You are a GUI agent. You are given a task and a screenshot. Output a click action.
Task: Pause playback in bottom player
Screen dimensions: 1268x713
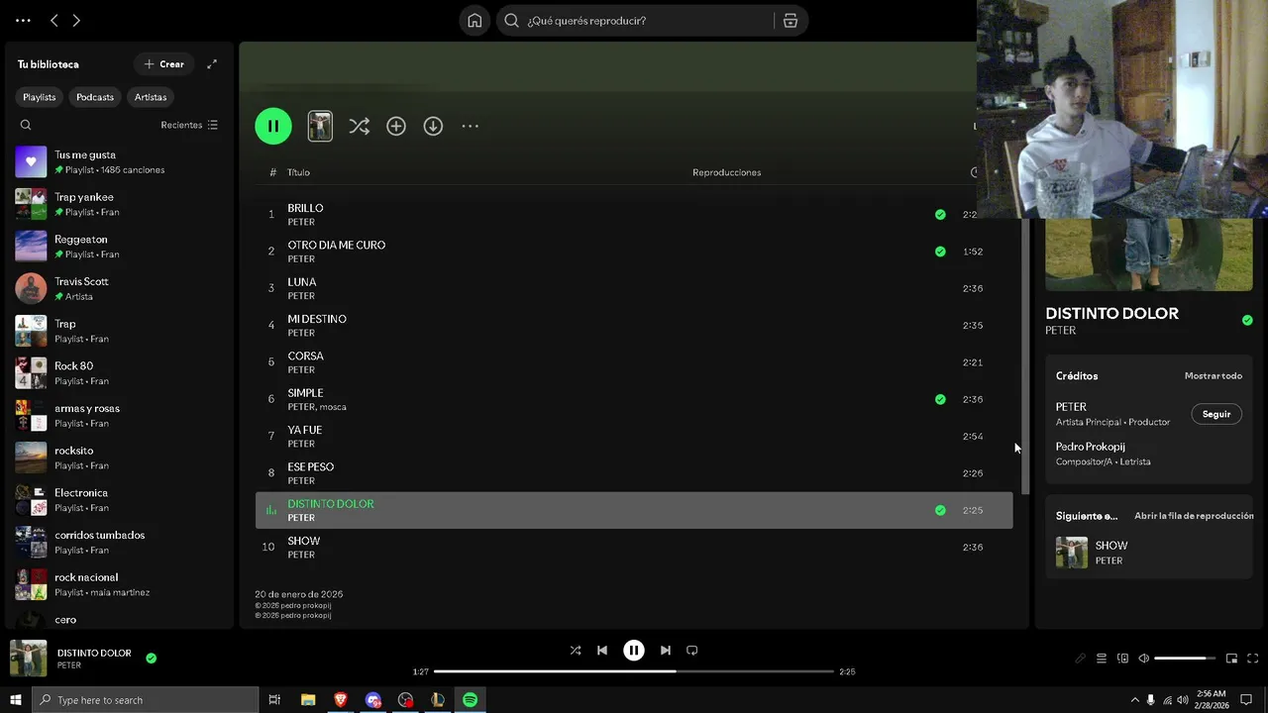click(634, 651)
